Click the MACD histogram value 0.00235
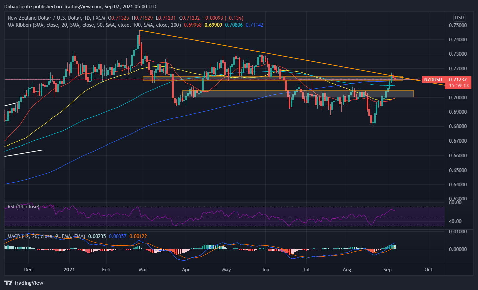 [97, 236]
